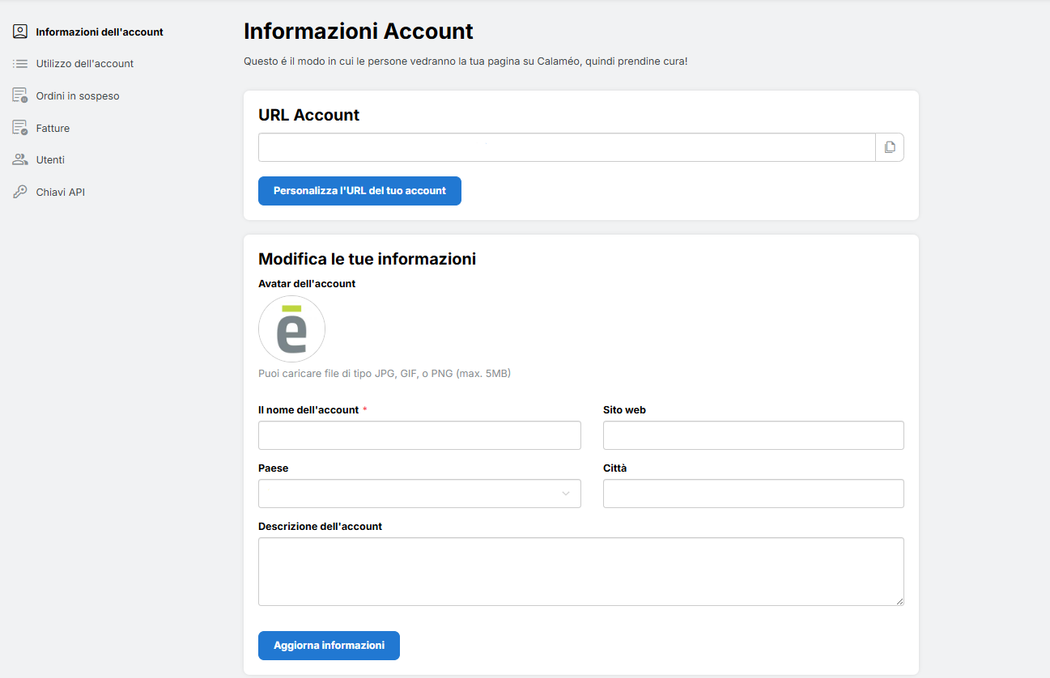
Task: Open Utilizzo dell'account section
Action: [x=85, y=64]
